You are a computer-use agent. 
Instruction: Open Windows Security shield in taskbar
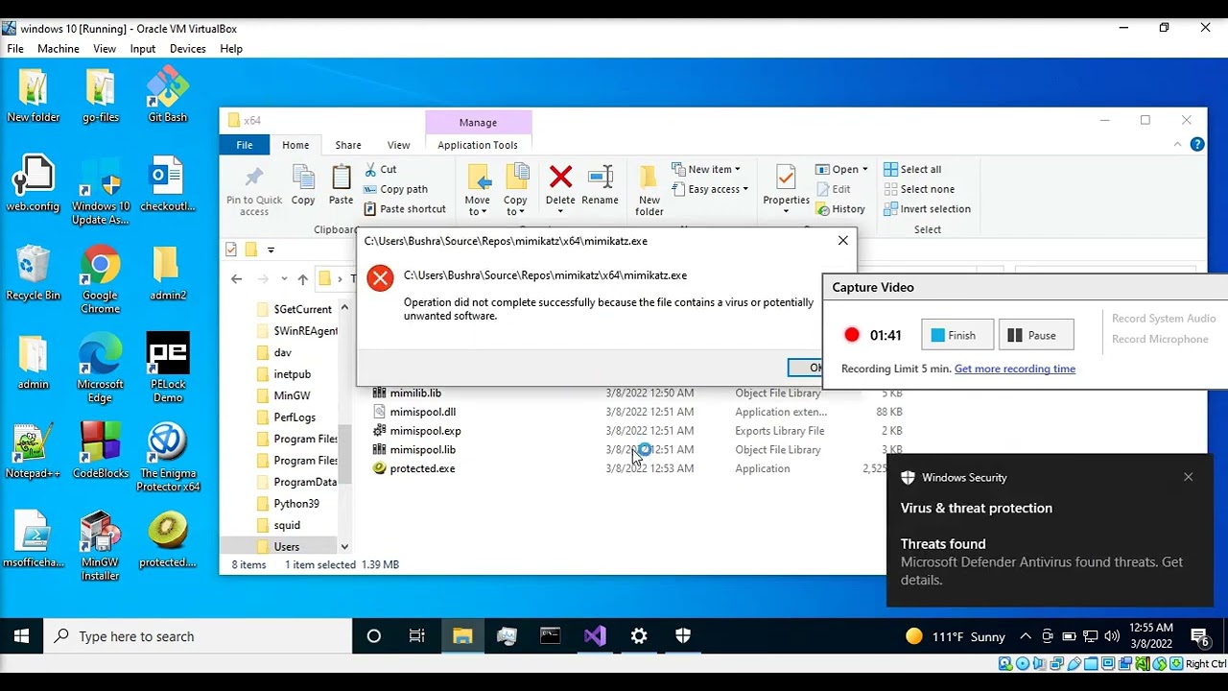click(683, 636)
